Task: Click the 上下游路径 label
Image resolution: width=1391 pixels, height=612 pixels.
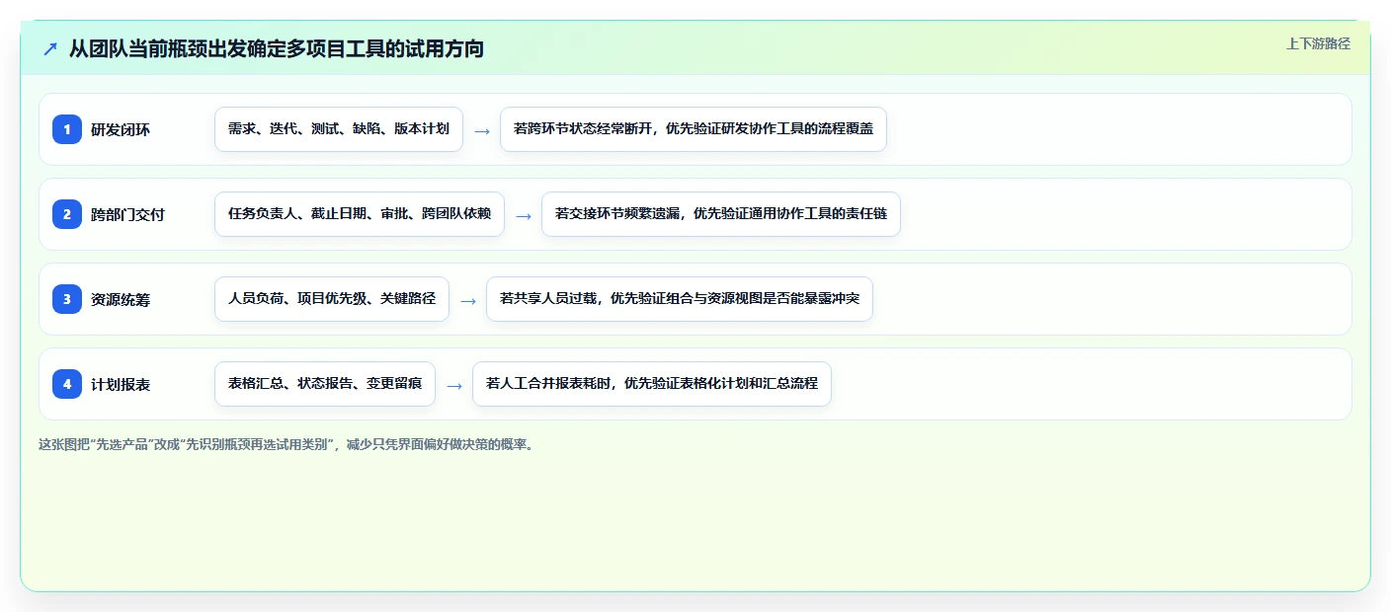Action: pos(1318,43)
